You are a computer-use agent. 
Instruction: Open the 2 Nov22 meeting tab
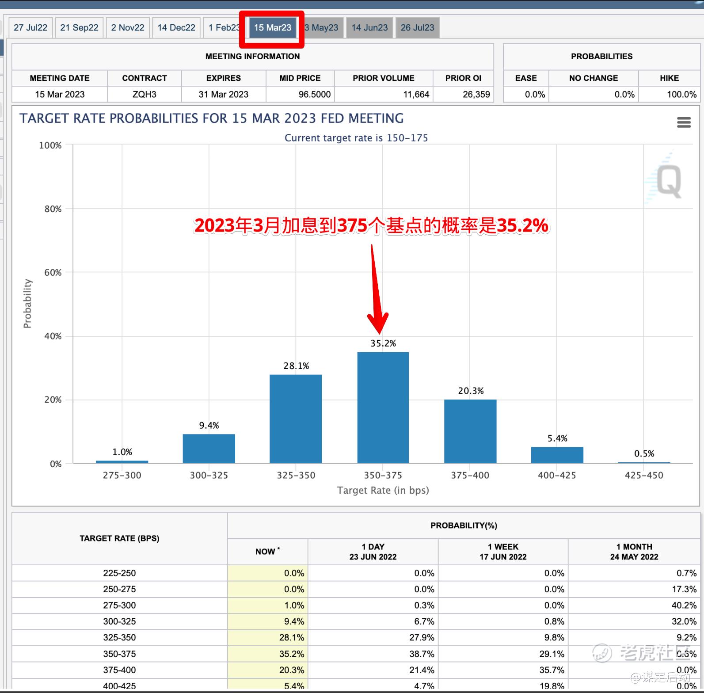tap(128, 27)
